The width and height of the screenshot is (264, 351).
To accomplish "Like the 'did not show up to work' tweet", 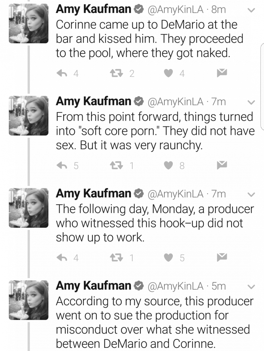I will coord(169,258).
